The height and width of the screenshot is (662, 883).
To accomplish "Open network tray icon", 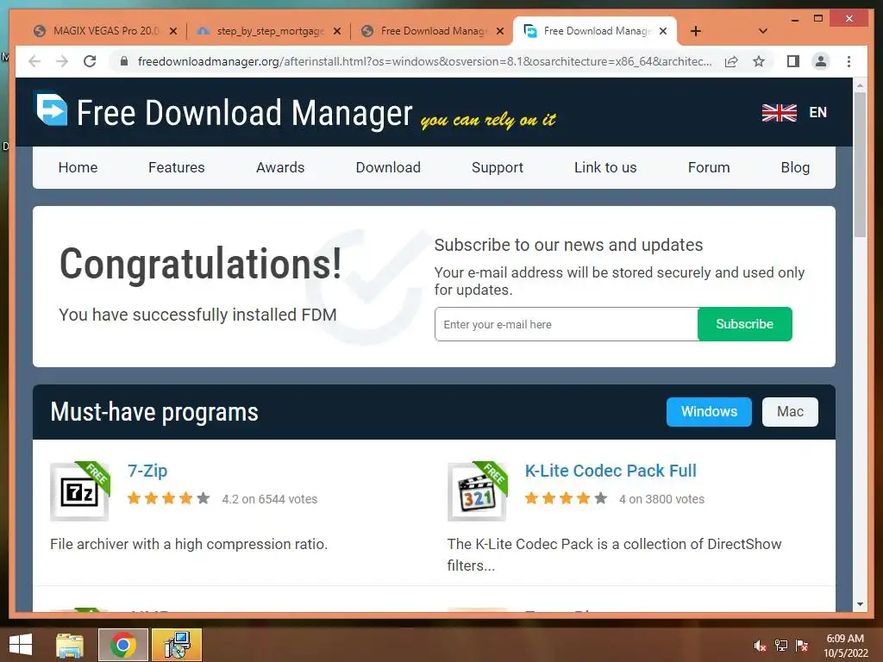I will pos(781,646).
